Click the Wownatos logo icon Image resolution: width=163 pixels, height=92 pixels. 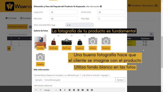click(x=10, y=6)
